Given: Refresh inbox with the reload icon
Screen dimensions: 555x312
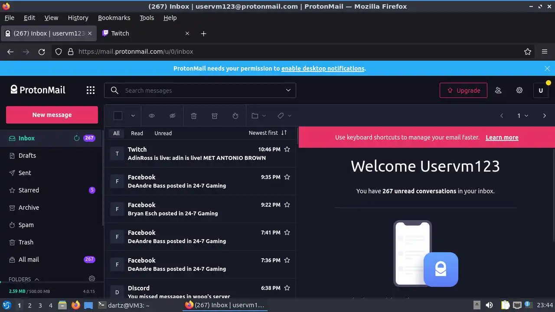Looking at the screenshot, I should [x=77, y=138].
